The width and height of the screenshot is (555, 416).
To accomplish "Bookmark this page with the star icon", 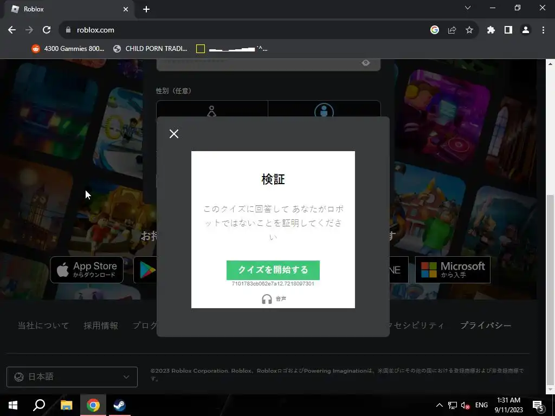I will (469, 30).
